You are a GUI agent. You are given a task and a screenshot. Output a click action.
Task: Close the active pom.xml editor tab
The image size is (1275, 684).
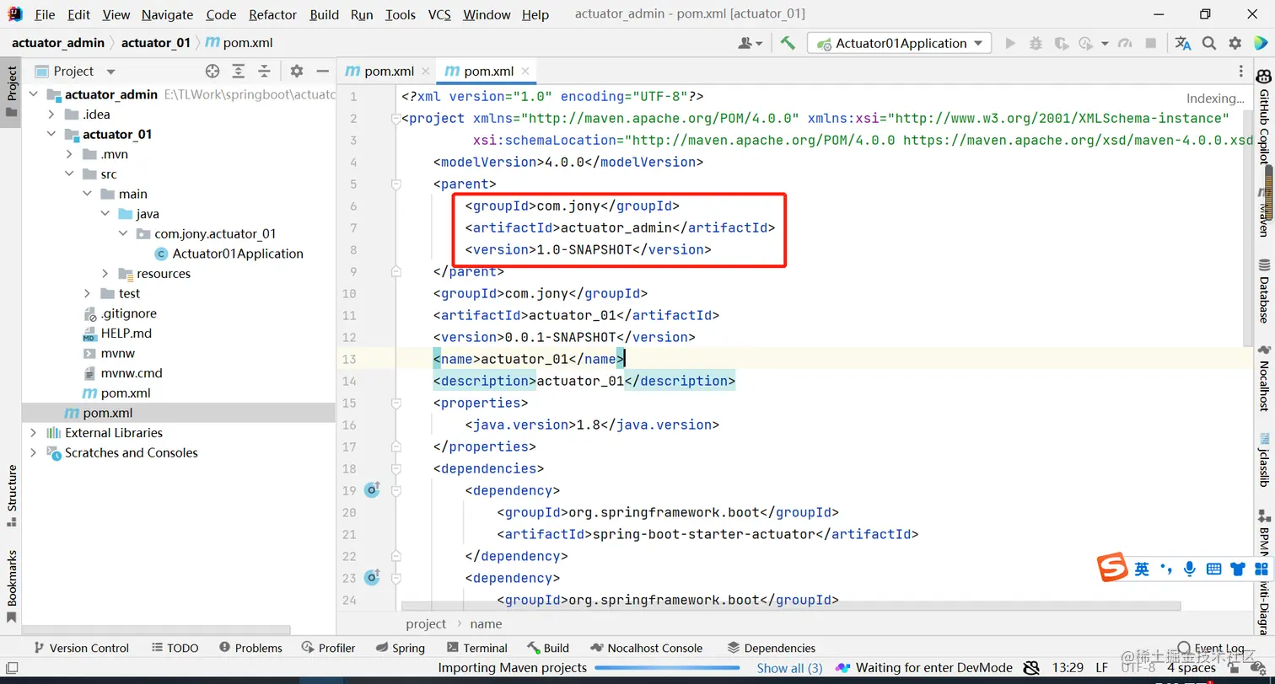(x=525, y=72)
